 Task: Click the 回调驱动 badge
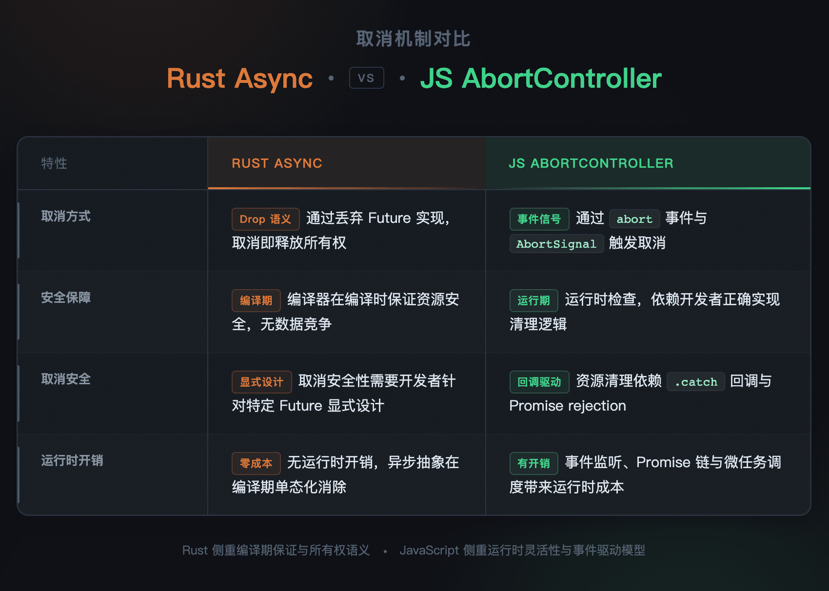pos(539,382)
